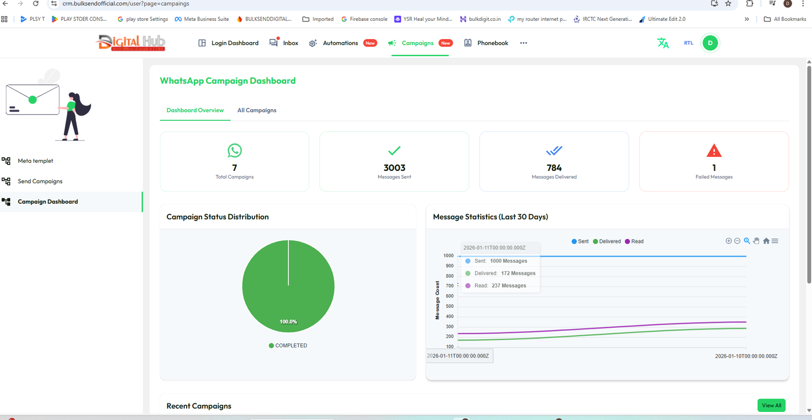Switch to the All Campaigns tab
This screenshot has width=812, height=420.
click(x=257, y=110)
